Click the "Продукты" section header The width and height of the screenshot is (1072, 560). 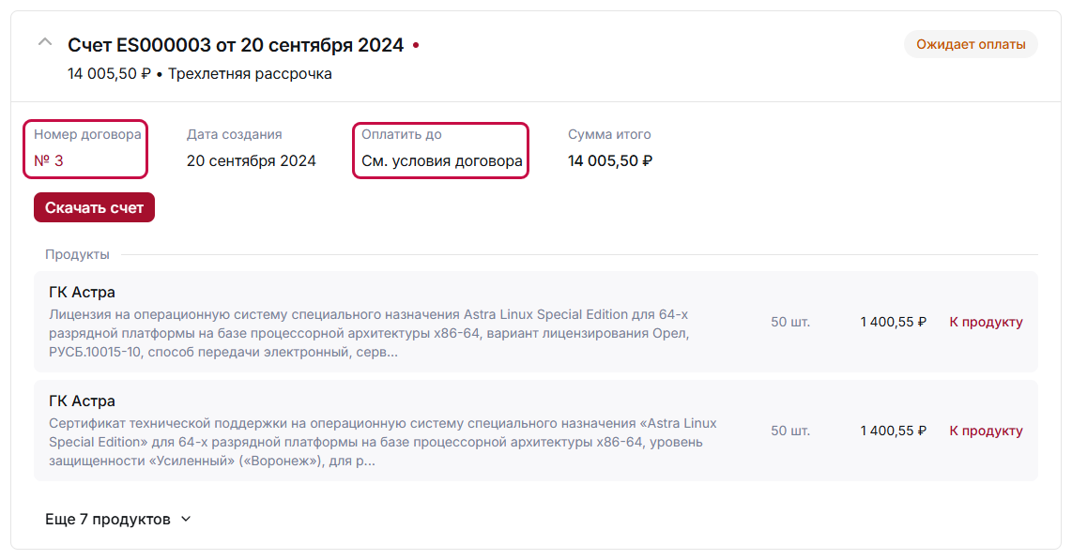(77, 254)
